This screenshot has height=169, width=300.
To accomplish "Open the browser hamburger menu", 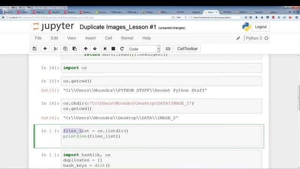I will click(297, 17).
